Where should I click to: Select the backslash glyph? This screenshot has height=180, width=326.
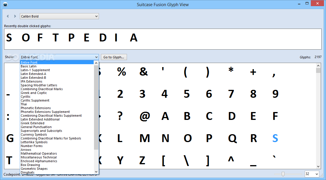click(x=186, y=161)
